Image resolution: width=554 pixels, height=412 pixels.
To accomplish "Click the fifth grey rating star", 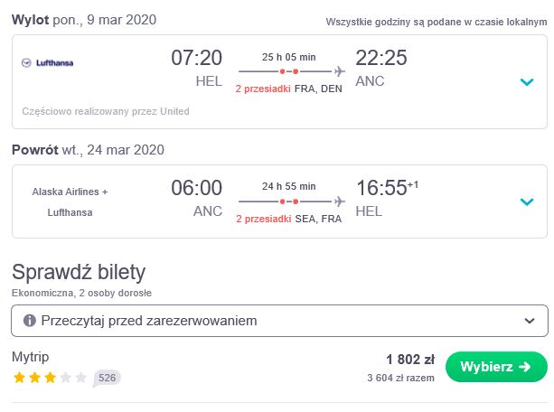I will [x=81, y=378].
